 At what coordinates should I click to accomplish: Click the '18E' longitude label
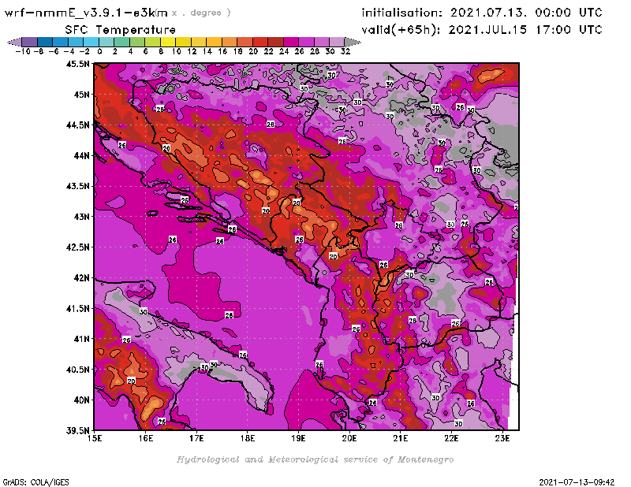(248, 438)
